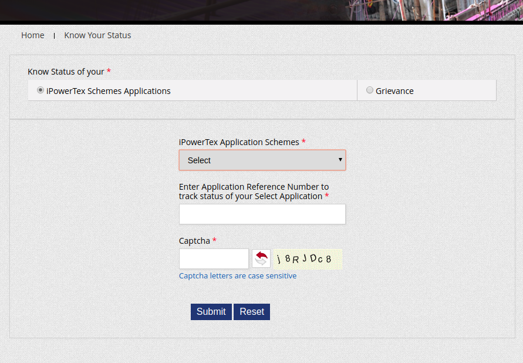Focus the Application Reference Number text box
523x363 pixels.
click(262, 214)
